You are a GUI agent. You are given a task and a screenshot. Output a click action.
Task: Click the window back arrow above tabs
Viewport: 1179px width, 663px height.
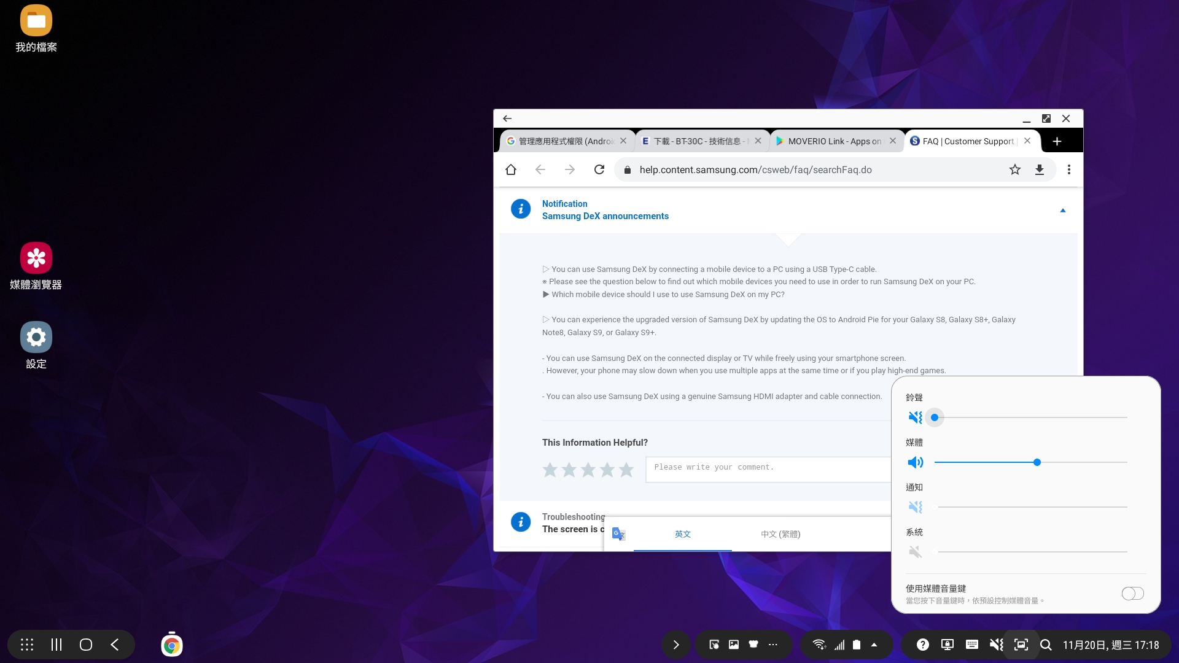[x=507, y=118]
